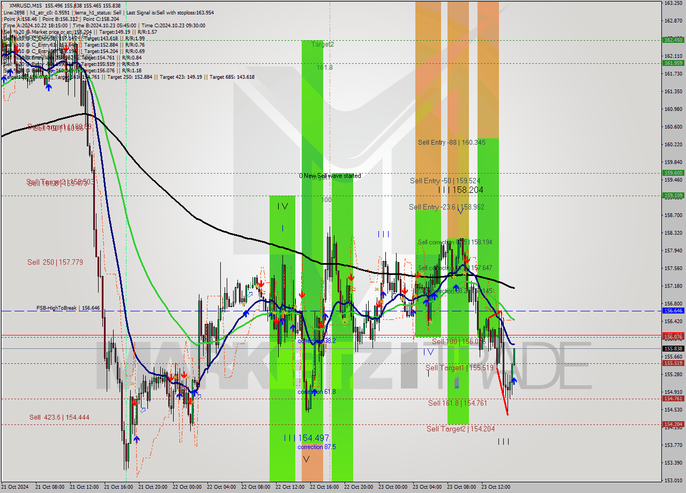
Task: Click the '23 Oct 12:00' time axis label
Action: (x=495, y=487)
